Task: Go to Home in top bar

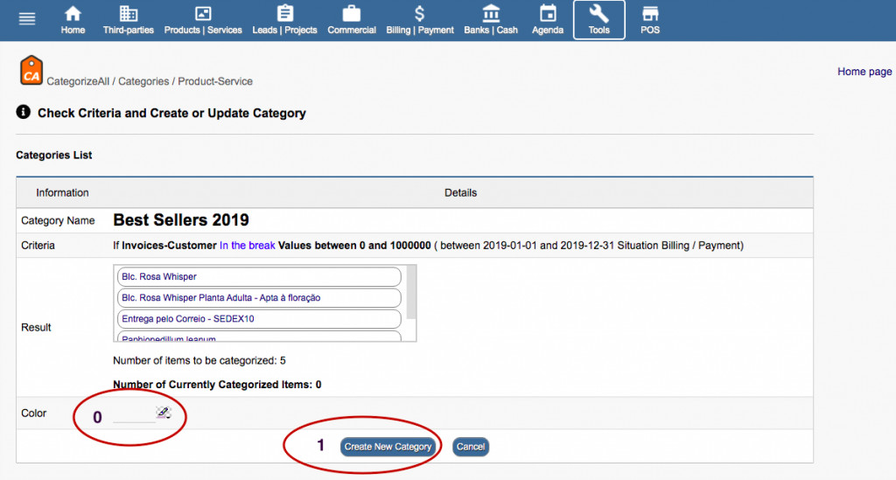Action: click(x=73, y=20)
